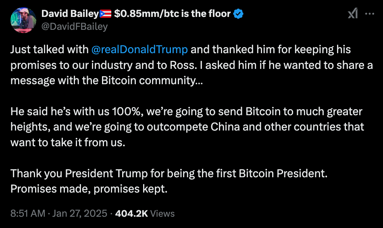
Task: Follow the @realDonaldTrump mention link
Action: [139, 50]
